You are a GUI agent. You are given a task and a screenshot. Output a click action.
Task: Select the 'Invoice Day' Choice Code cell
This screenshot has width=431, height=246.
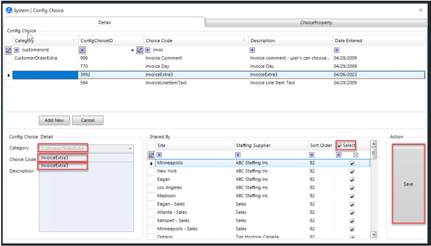point(196,66)
